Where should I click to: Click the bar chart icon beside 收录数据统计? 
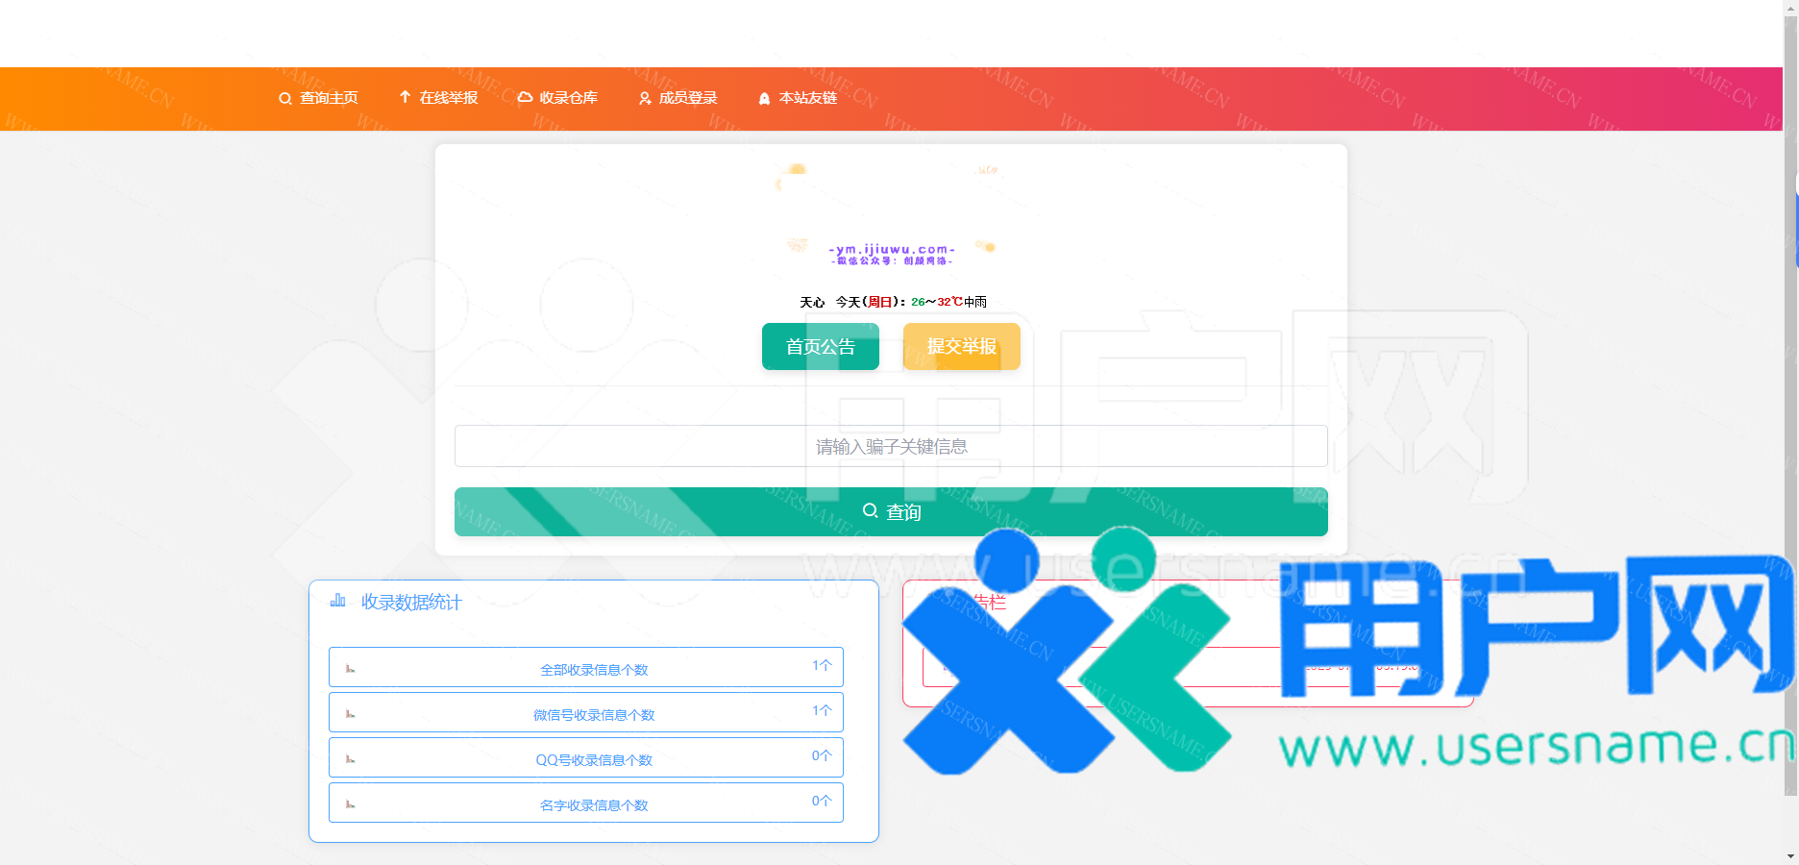pyautogui.click(x=338, y=601)
